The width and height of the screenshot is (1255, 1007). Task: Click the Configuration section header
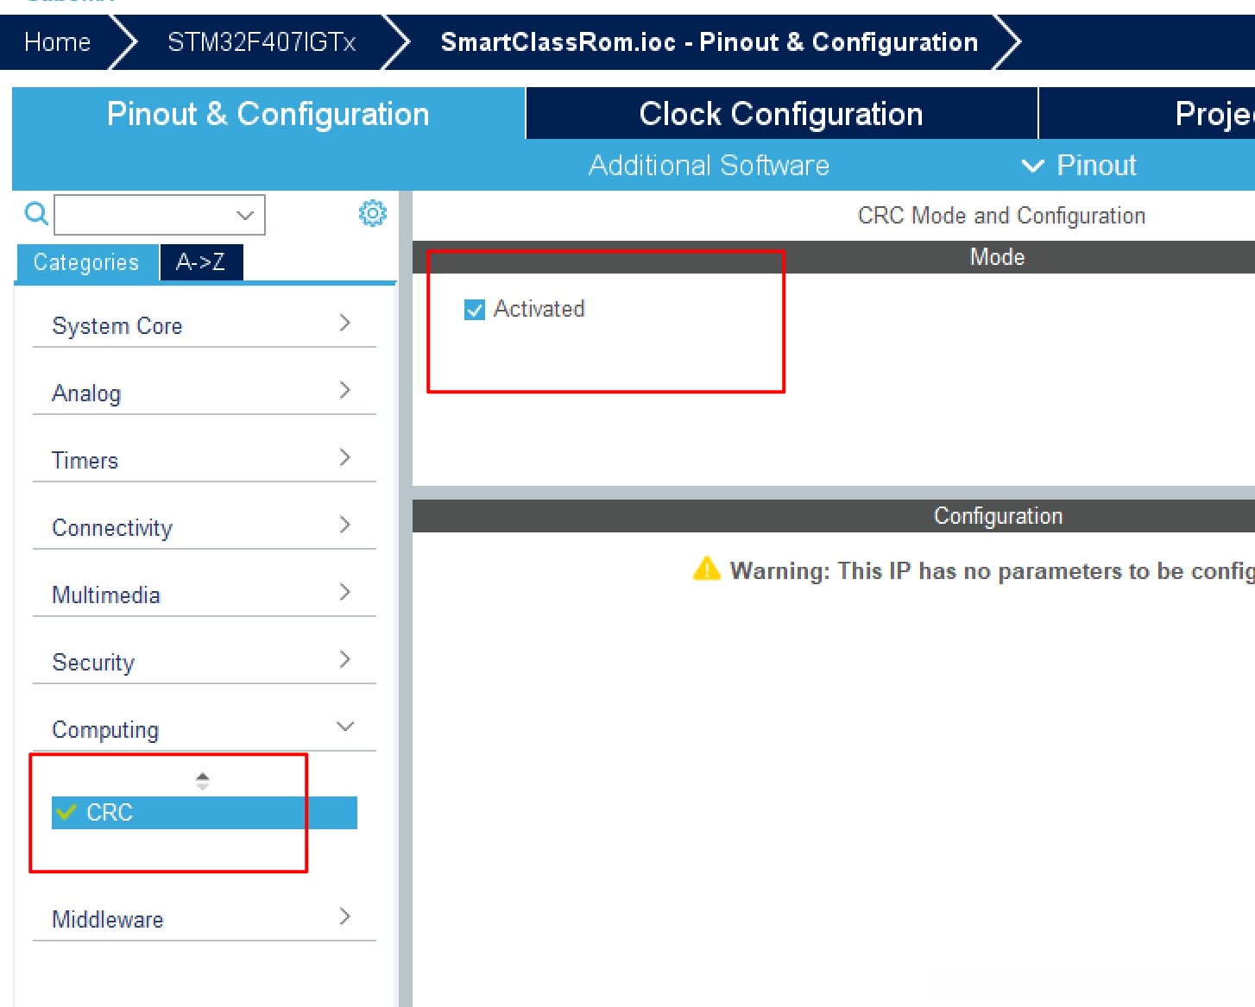click(834, 516)
